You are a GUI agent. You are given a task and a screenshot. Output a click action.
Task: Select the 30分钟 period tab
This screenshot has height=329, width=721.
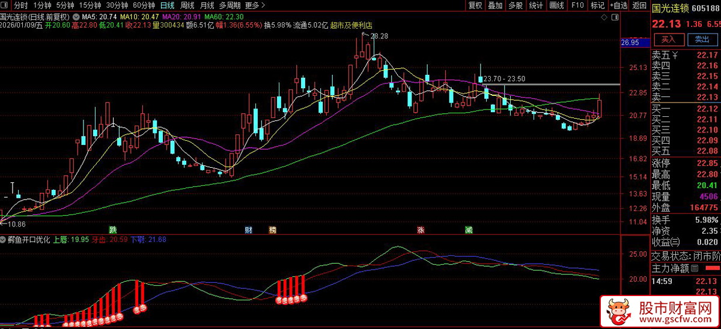[x=118, y=5]
